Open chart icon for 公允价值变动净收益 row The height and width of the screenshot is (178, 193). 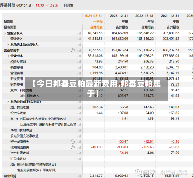(79, 136)
